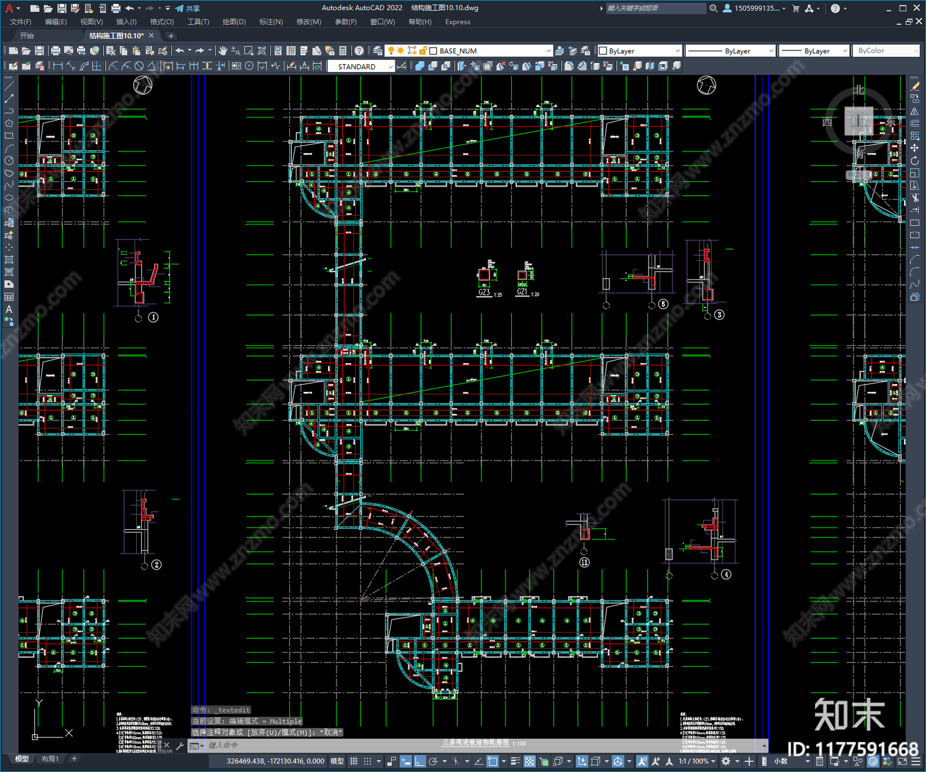The width and height of the screenshot is (926, 772).
Task: Open the Layer Properties Manager icon
Action: [378, 51]
